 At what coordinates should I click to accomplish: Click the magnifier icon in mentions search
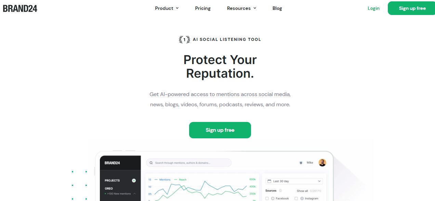(x=151, y=163)
